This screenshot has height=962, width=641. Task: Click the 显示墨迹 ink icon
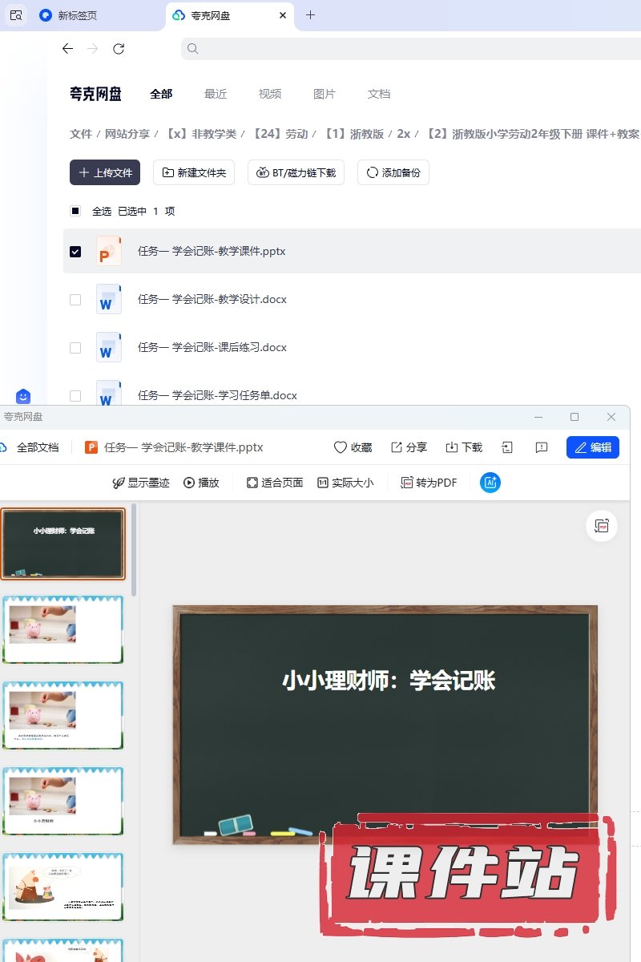[119, 483]
